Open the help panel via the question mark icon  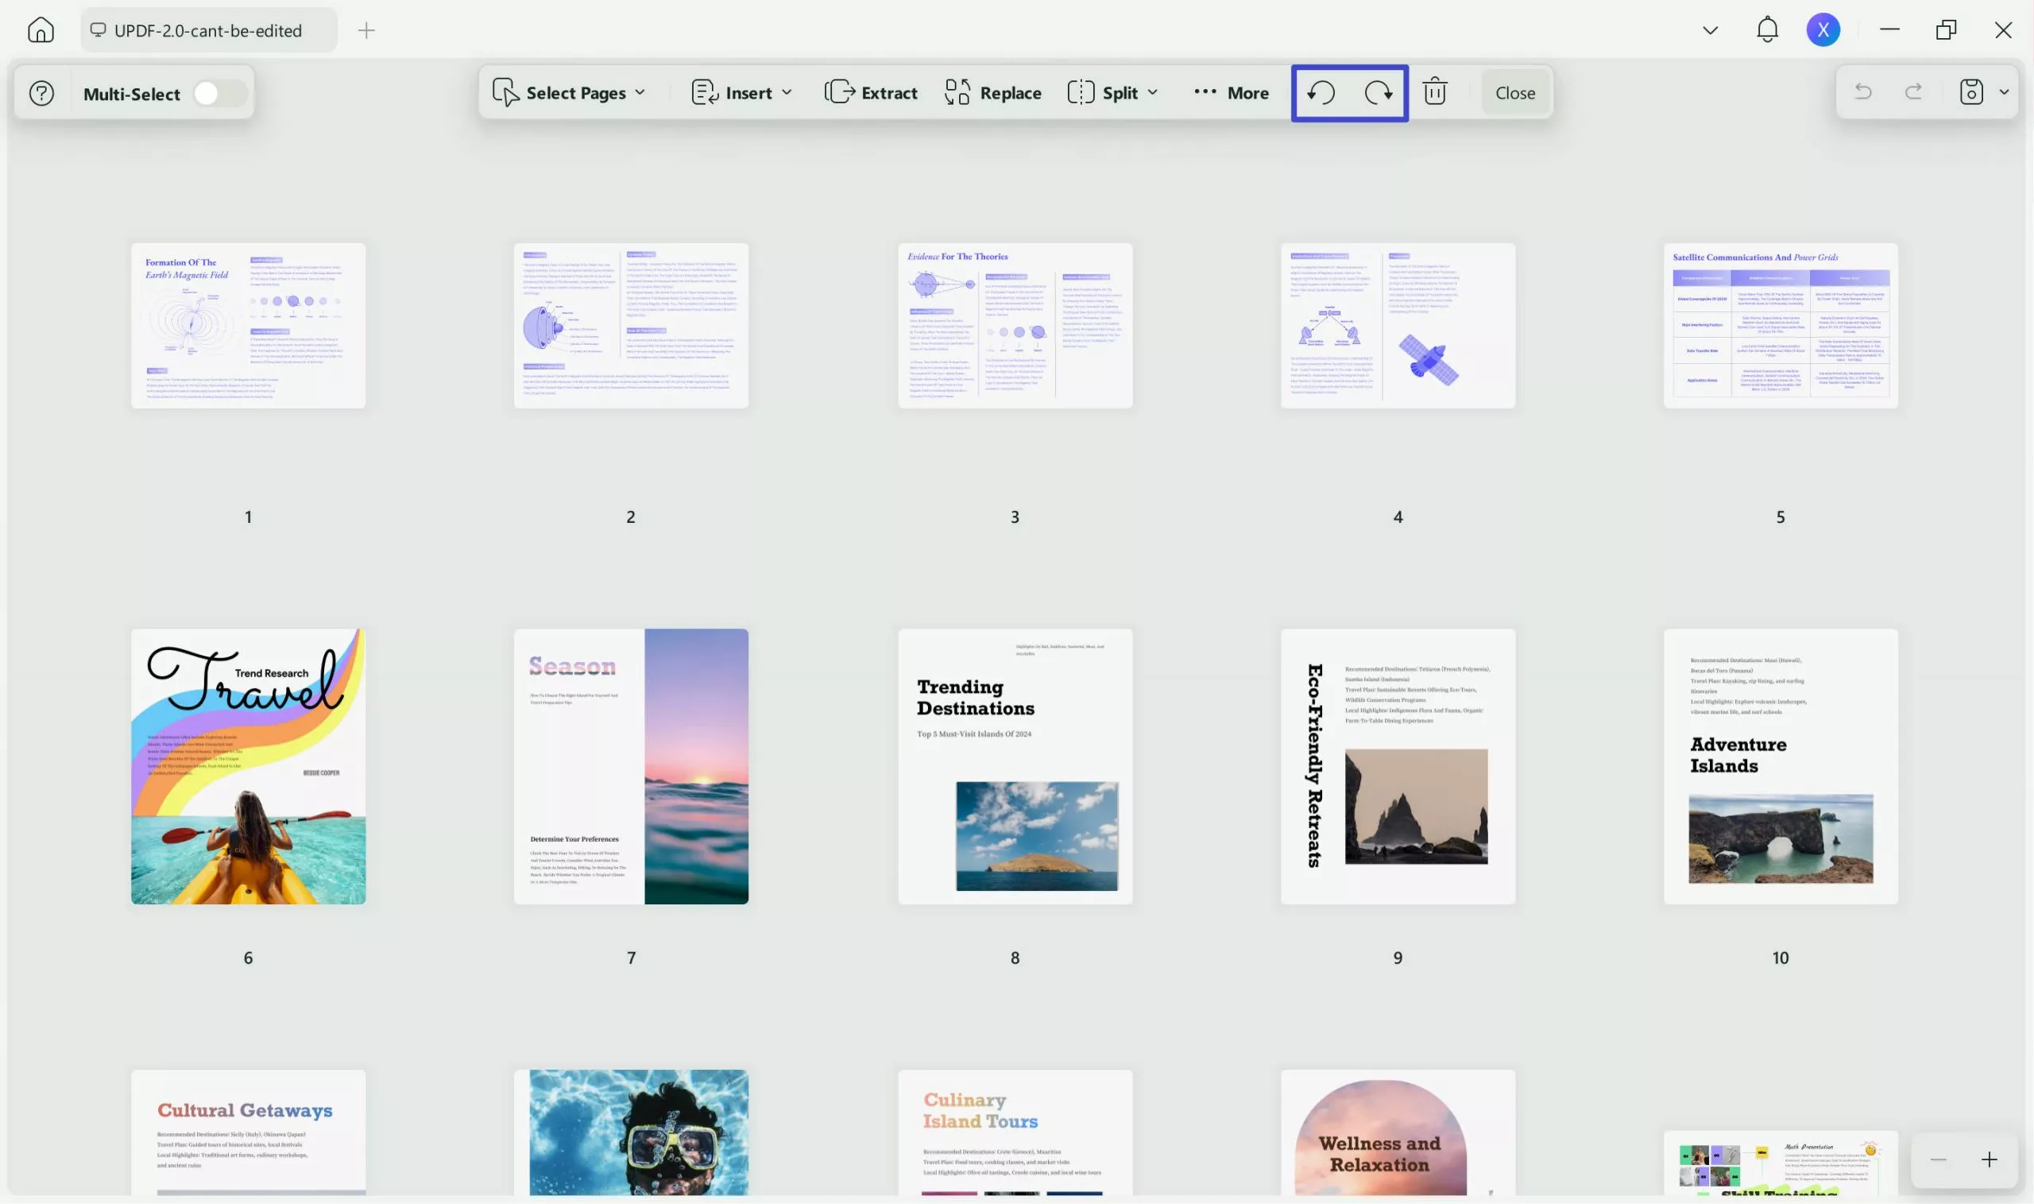pyautogui.click(x=41, y=92)
